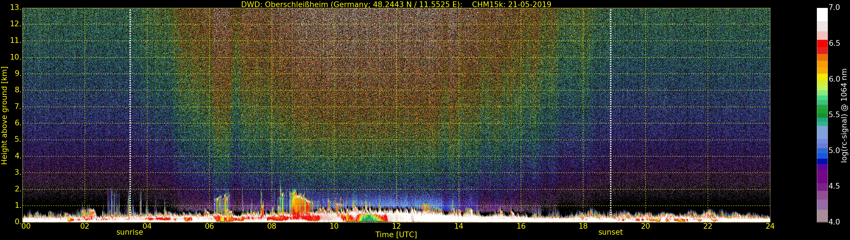
Task: Click the '02' time tick label
Action: click(x=85, y=226)
